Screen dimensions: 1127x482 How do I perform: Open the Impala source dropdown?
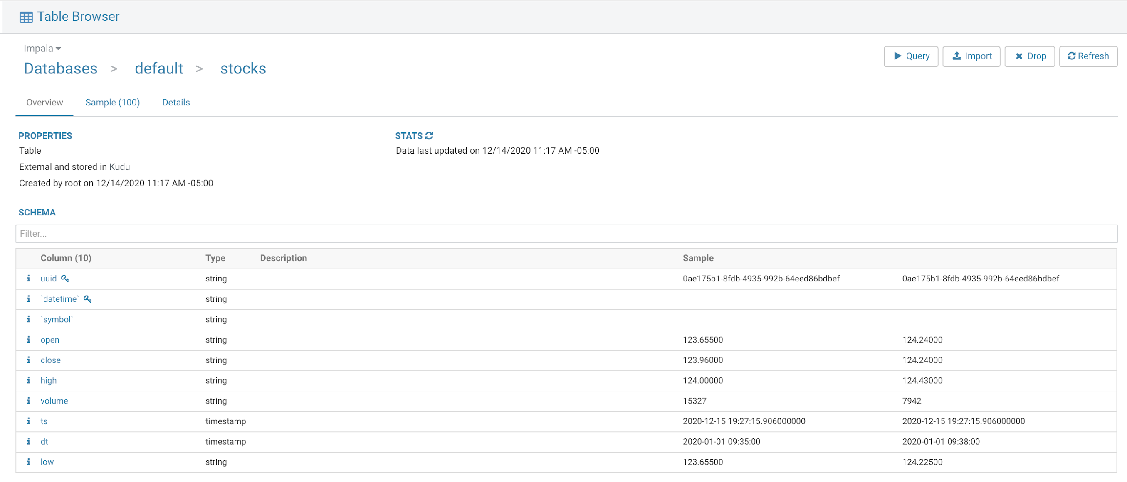pos(42,49)
